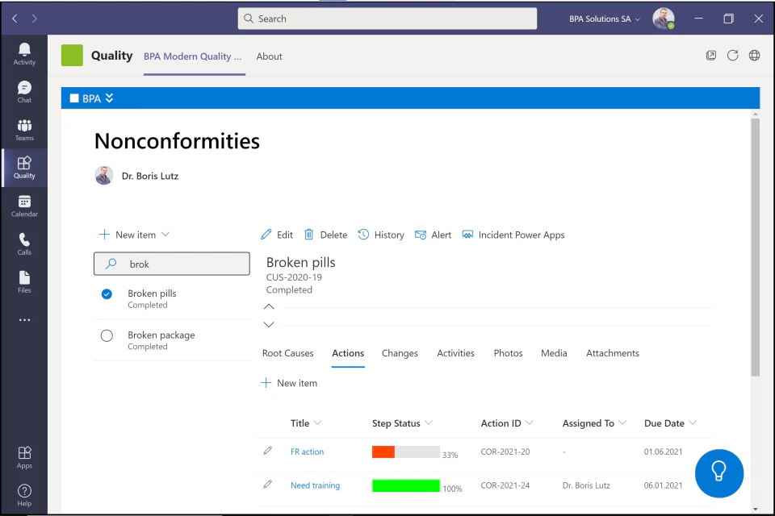
Task: Delete the Broken pills item
Action: click(x=325, y=235)
